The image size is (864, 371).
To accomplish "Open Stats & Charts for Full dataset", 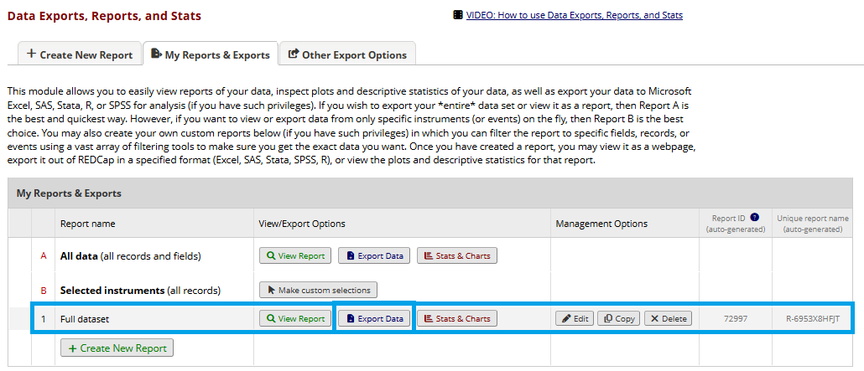I will pyautogui.click(x=457, y=318).
